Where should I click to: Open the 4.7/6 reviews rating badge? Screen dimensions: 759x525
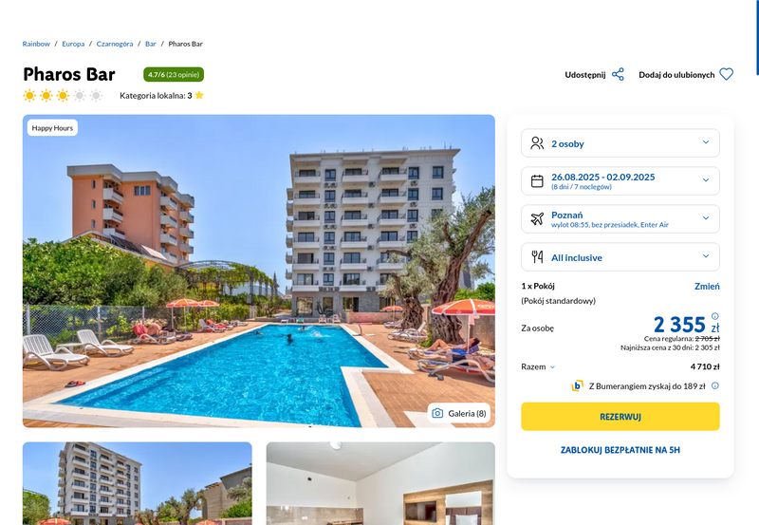174,75
